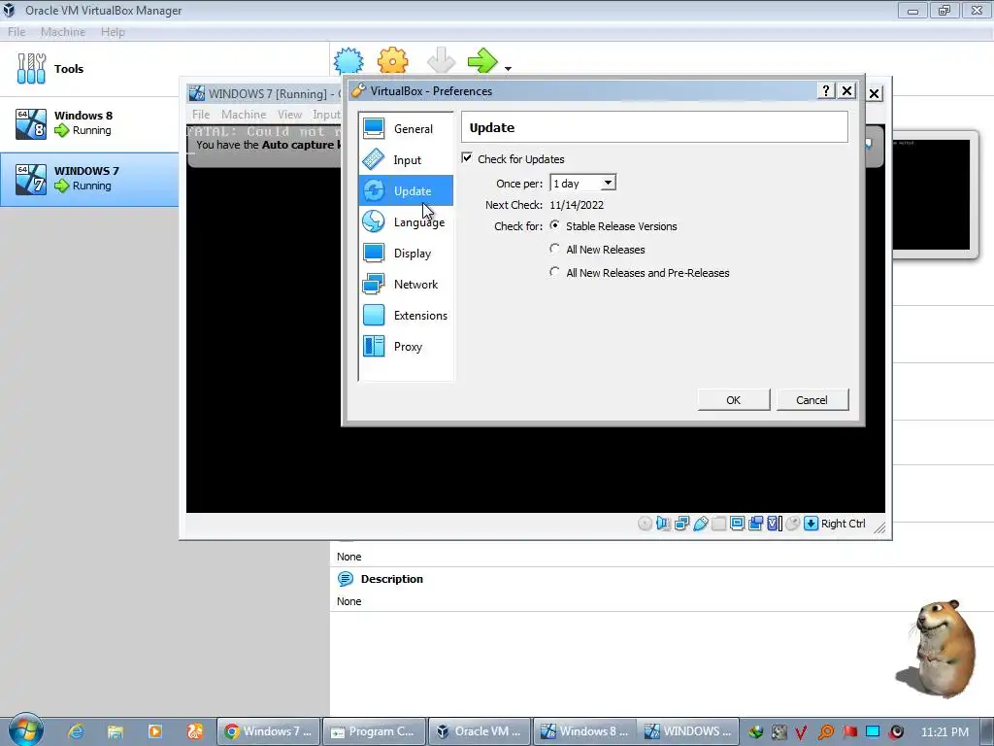Click host key arrow icon beside Right Ctrl

811,524
